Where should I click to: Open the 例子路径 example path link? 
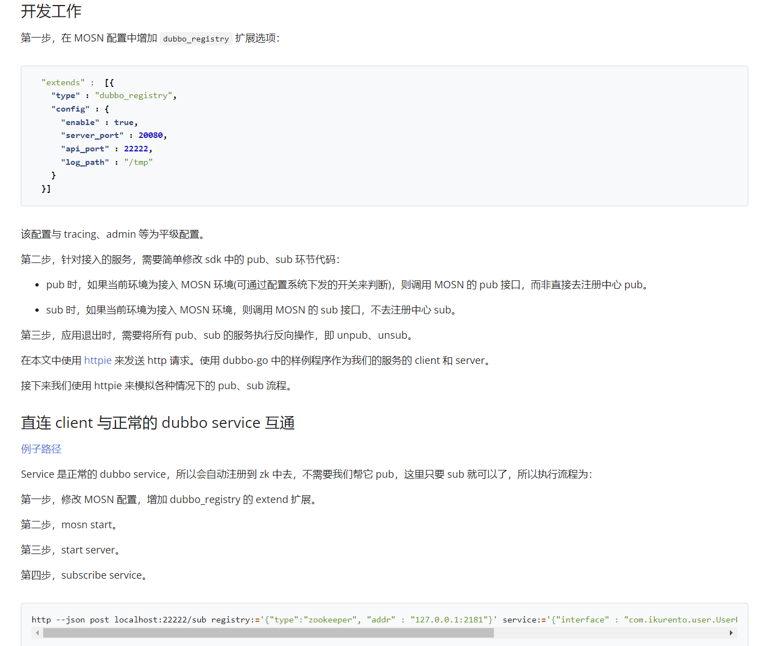(x=41, y=449)
